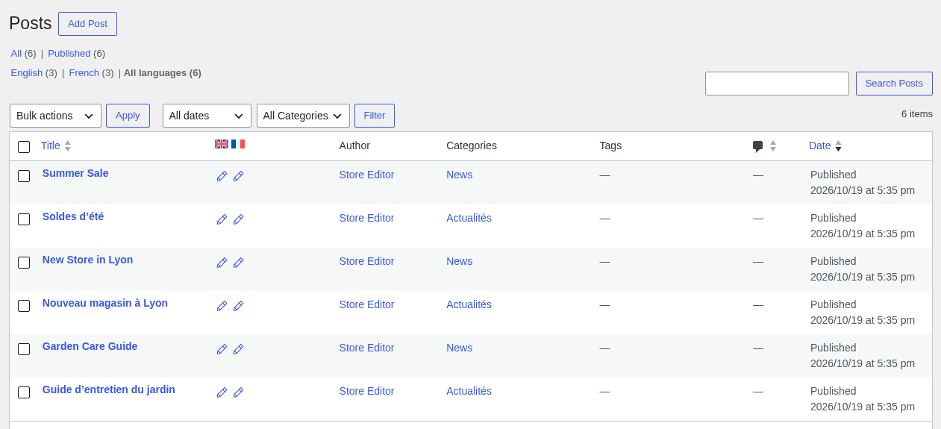Check the Soldes d'été post checkbox

(x=24, y=219)
